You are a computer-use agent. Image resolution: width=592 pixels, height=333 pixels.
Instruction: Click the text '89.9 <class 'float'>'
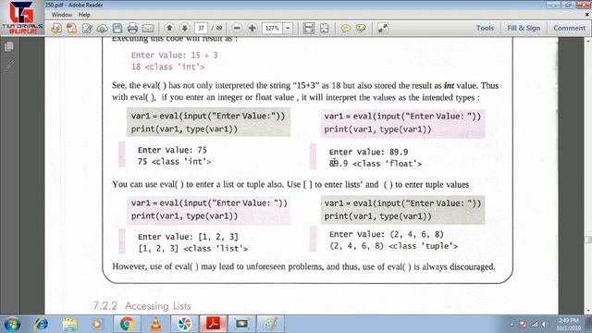click(x=376, y=164)
